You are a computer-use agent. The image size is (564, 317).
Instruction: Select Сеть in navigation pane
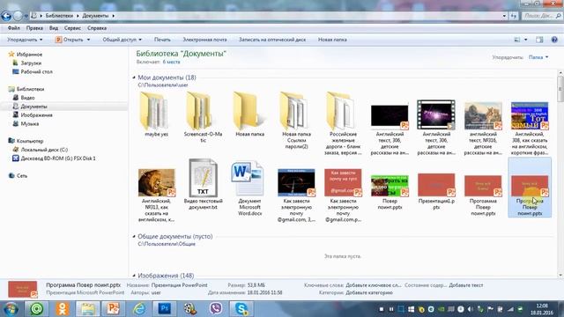pos(21,175)
